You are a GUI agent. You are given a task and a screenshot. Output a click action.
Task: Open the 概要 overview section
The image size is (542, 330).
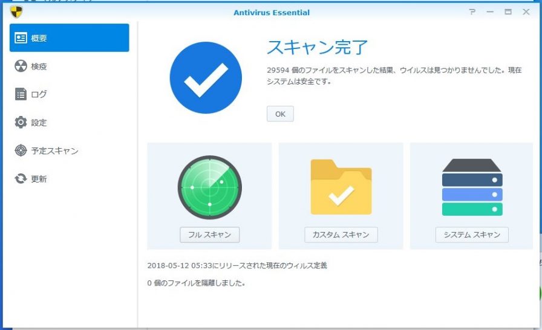pyautogui.click(x=69, y=37)
